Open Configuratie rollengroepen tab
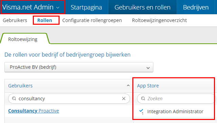Viewport: 217px width, 123px height. click(92, 20)
